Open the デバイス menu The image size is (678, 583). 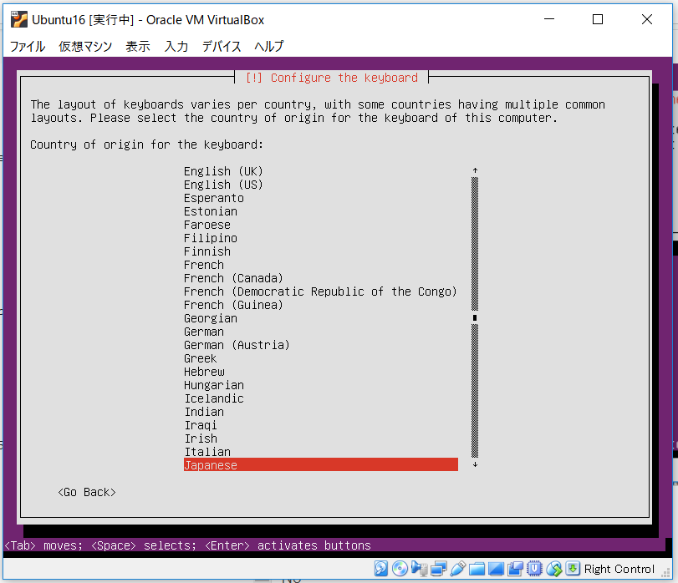[218, 47]
